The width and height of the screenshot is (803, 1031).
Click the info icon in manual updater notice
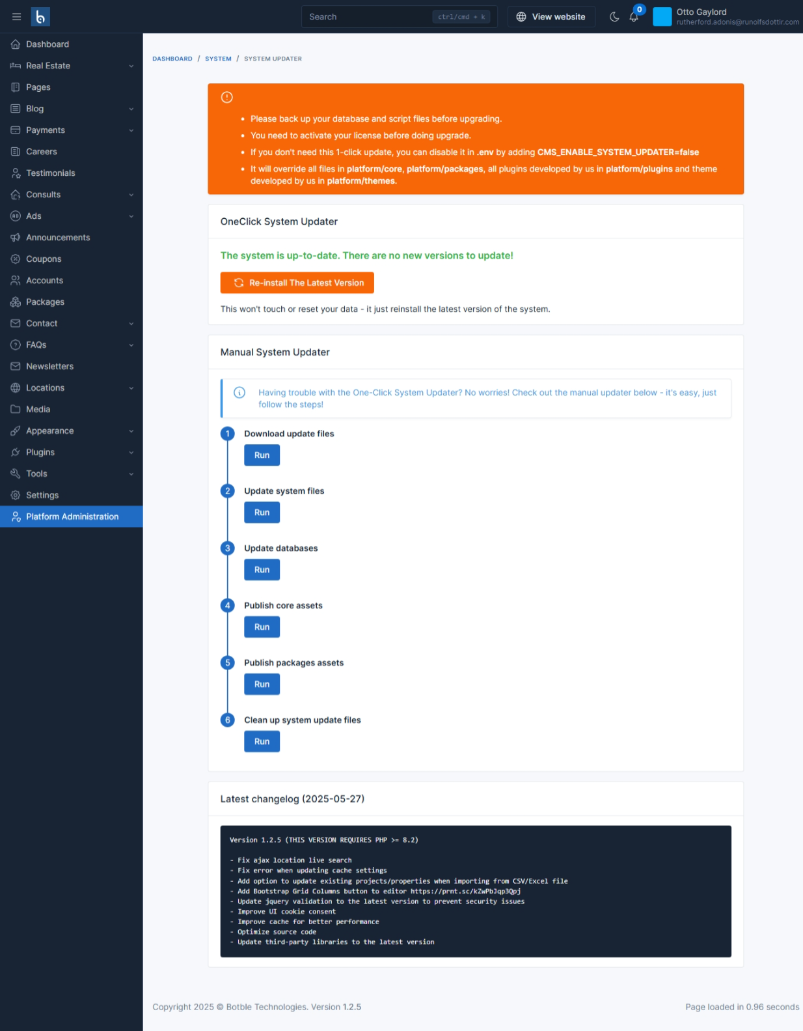tap(239, 393)
